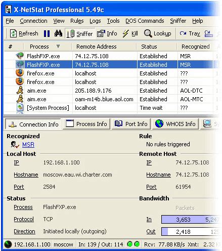
Task: Send the window to Tray
Action: (190, 33)
